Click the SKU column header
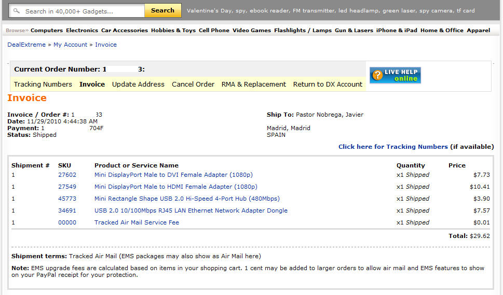Image resolution: width=503 pixels, height=295 pixels. pyautogui.click(x=64, y=165)
